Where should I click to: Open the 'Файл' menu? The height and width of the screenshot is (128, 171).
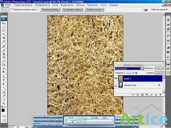click(x=8, y=5)
